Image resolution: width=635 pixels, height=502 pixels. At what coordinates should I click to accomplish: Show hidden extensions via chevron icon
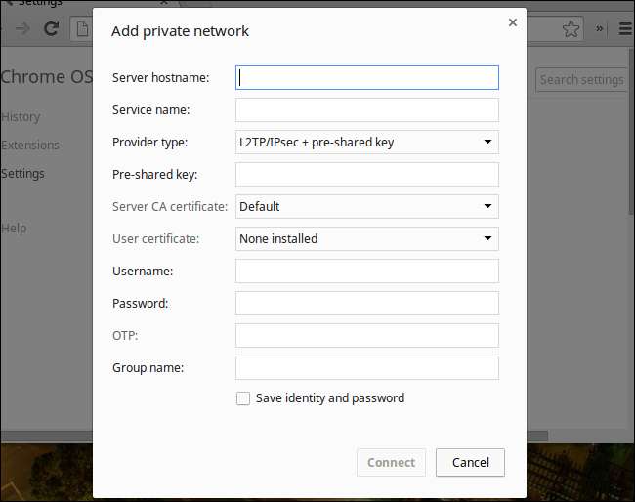pos(600,28)
